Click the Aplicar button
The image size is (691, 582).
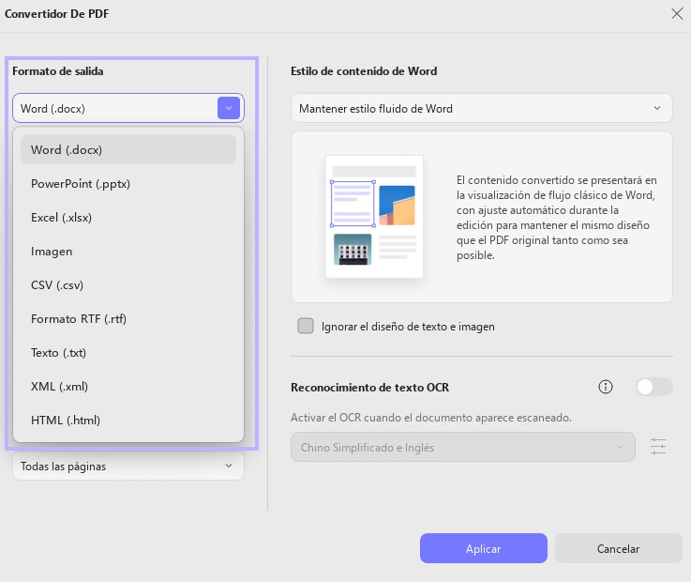coord(484,548)
